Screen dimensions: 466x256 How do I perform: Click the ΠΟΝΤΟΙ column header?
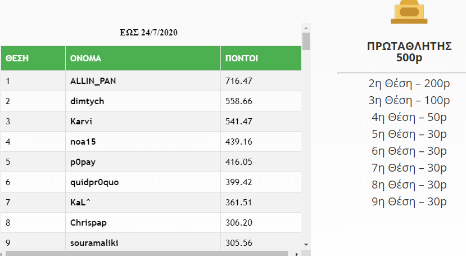pos(242,59)
